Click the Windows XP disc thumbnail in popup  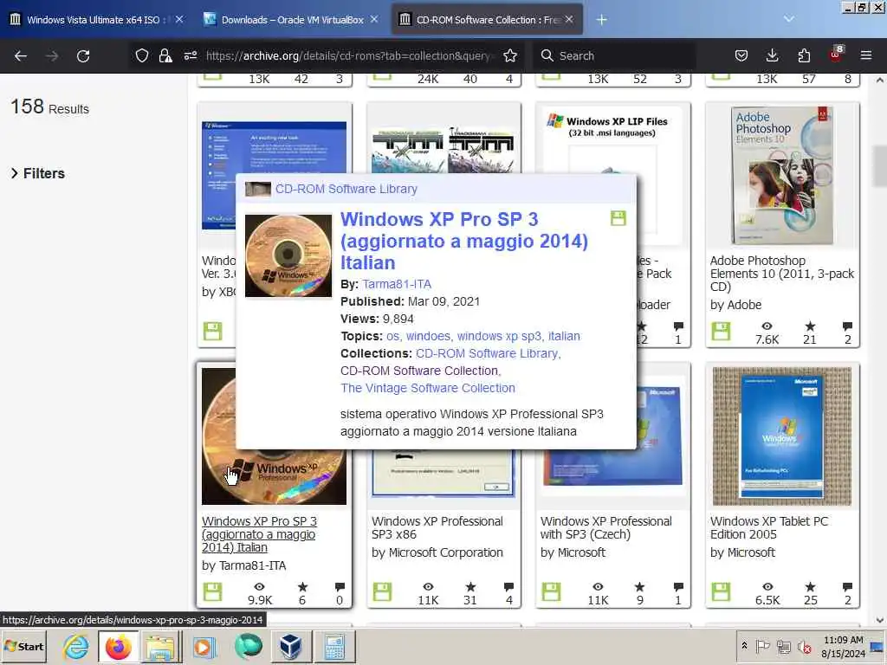(288, 255)
